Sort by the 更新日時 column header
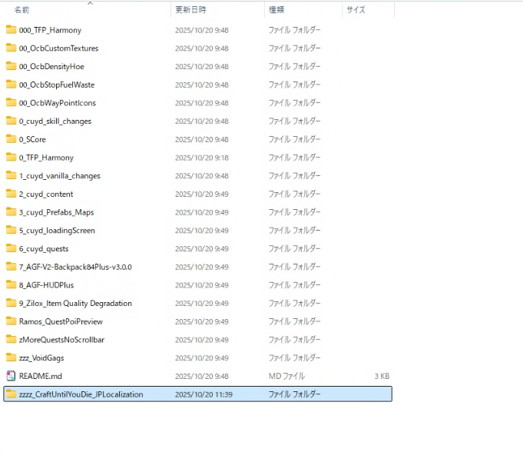Viewport: 523px width, 462px height. (x=190, y=10)
